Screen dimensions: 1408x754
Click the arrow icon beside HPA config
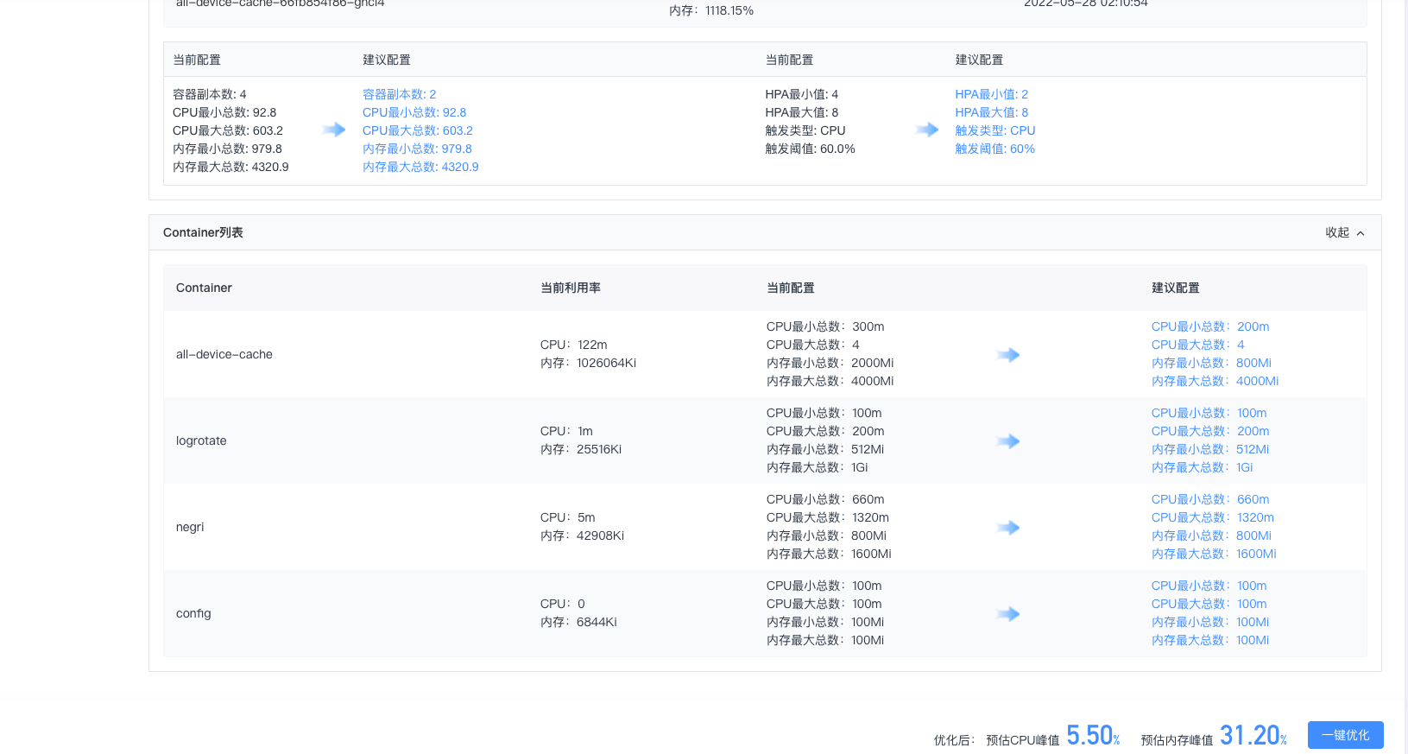(927, 130)
